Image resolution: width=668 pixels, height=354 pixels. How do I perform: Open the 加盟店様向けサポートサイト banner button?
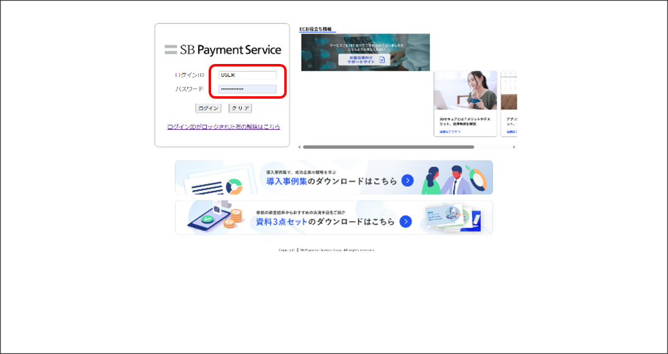pos(364,60)
